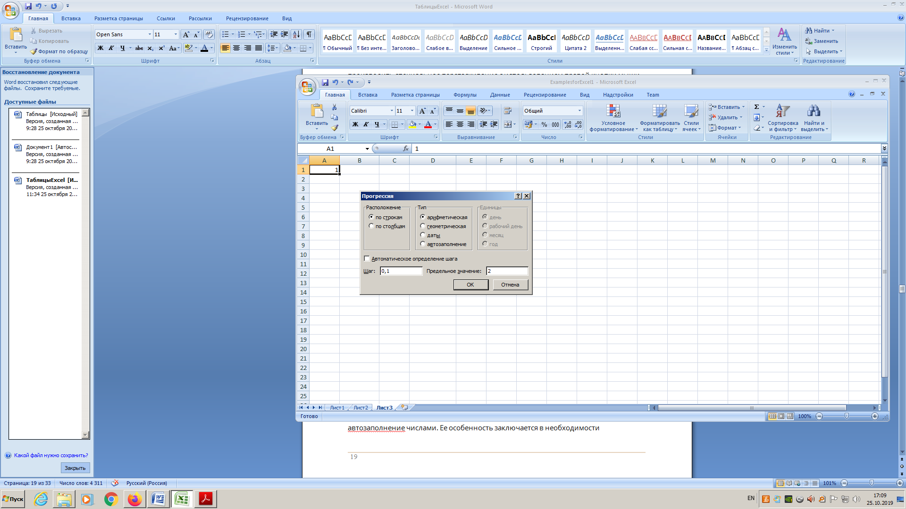Image resolution: width=906 pixels, height=509 pixels.
Task: Click Excel Format as Table icon
Action: click(x=660, y=111)
